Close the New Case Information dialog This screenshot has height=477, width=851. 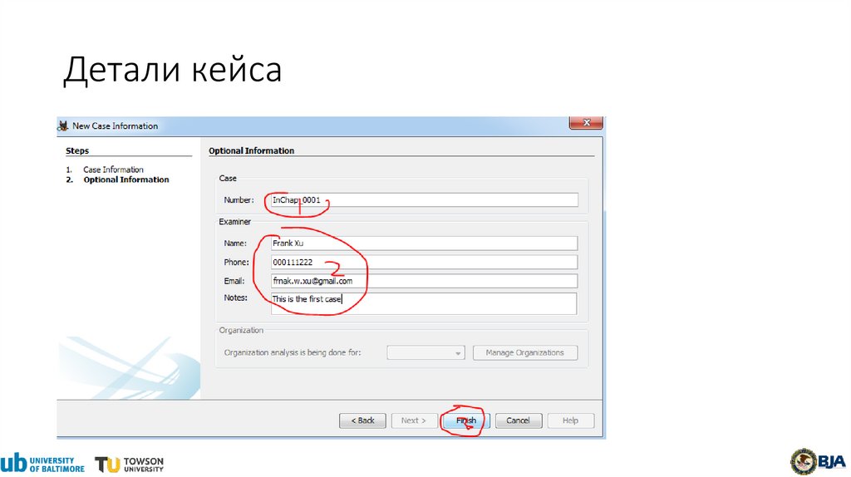click(x=586, y=123)
